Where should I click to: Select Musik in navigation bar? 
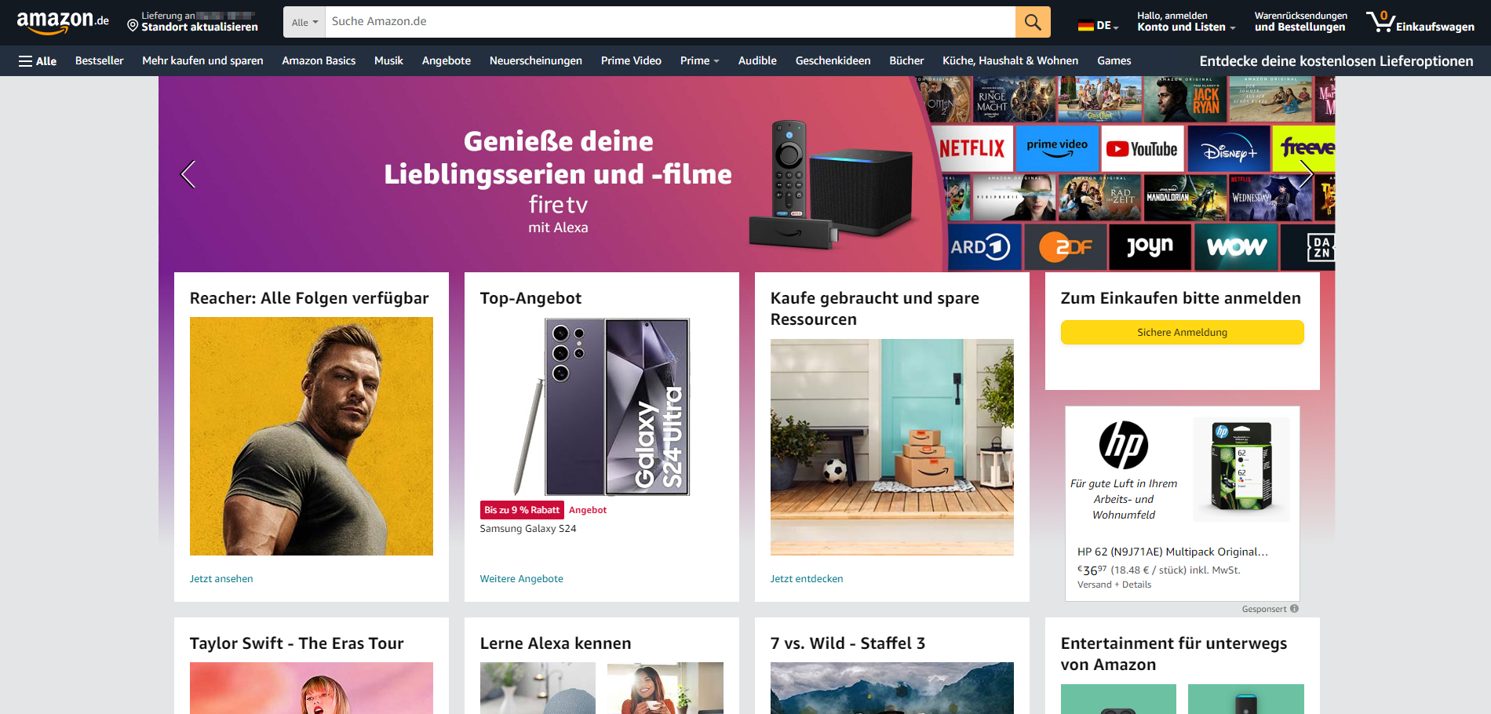388,61
